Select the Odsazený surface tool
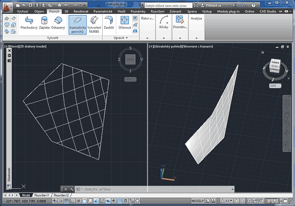The image size is (295, 206). click(x=58, y=23)
